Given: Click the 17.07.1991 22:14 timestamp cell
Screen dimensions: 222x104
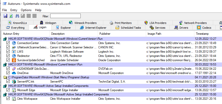Looking at the screenshot, I should click(x=206, y=73).
